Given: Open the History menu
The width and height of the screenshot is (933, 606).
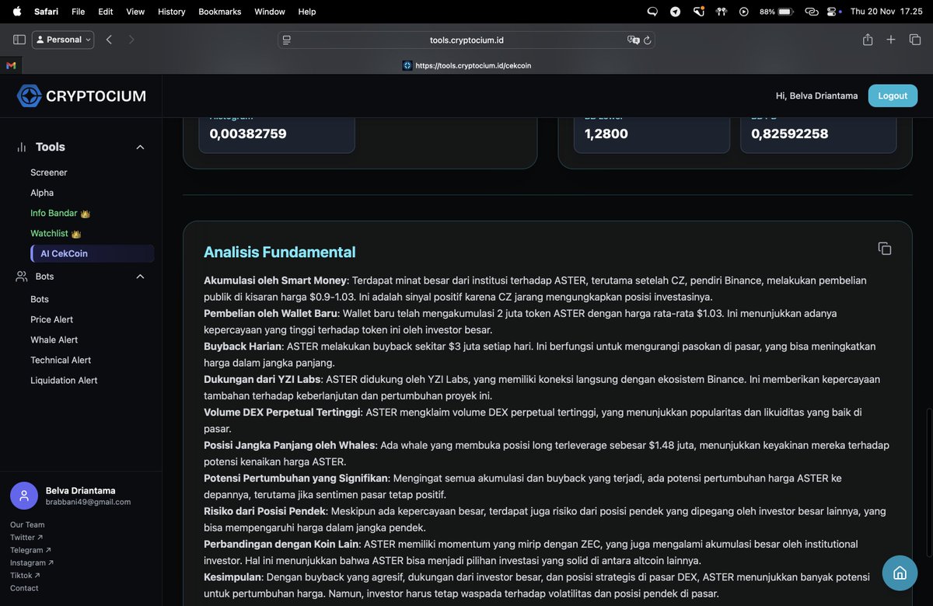Looking at the screenshot, I should click(172, 12).
